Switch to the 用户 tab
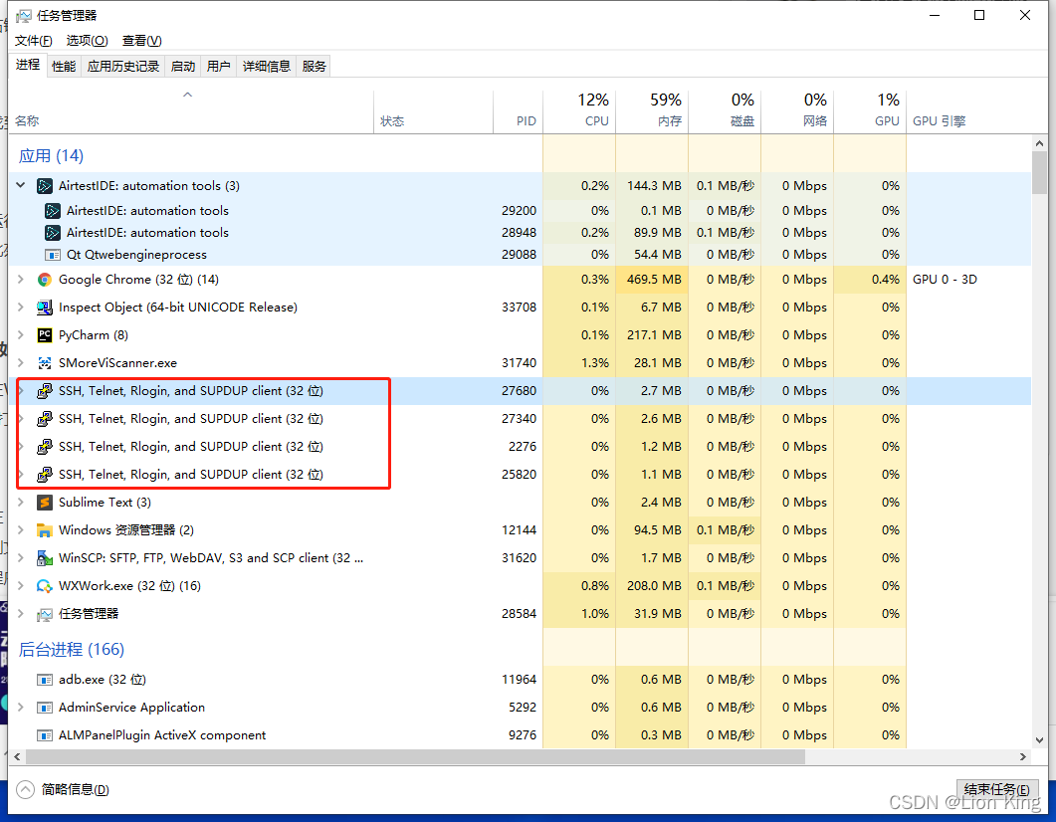Screen dimensions: 1056x822 pos(219,66)
